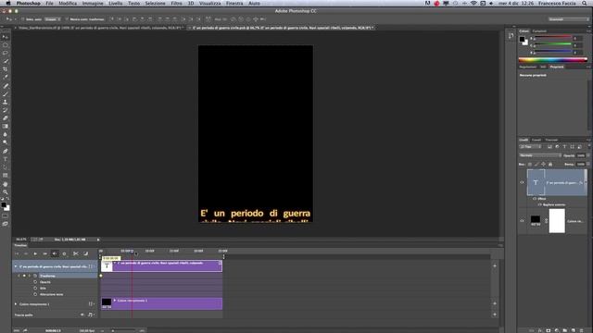The height and width of the screenshot is (333, 593).
Task: Mute the Traccia audio track
Action: click(82, 314)
